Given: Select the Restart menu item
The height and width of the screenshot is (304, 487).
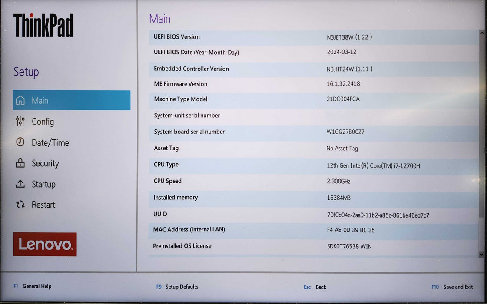Looking at the screenshot, I should click(43, 205).
